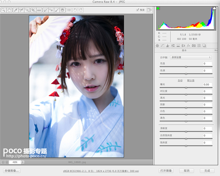Click the 白色 whites slider handle
This screenshot has width=220, height=176.
tap(186, 115)
